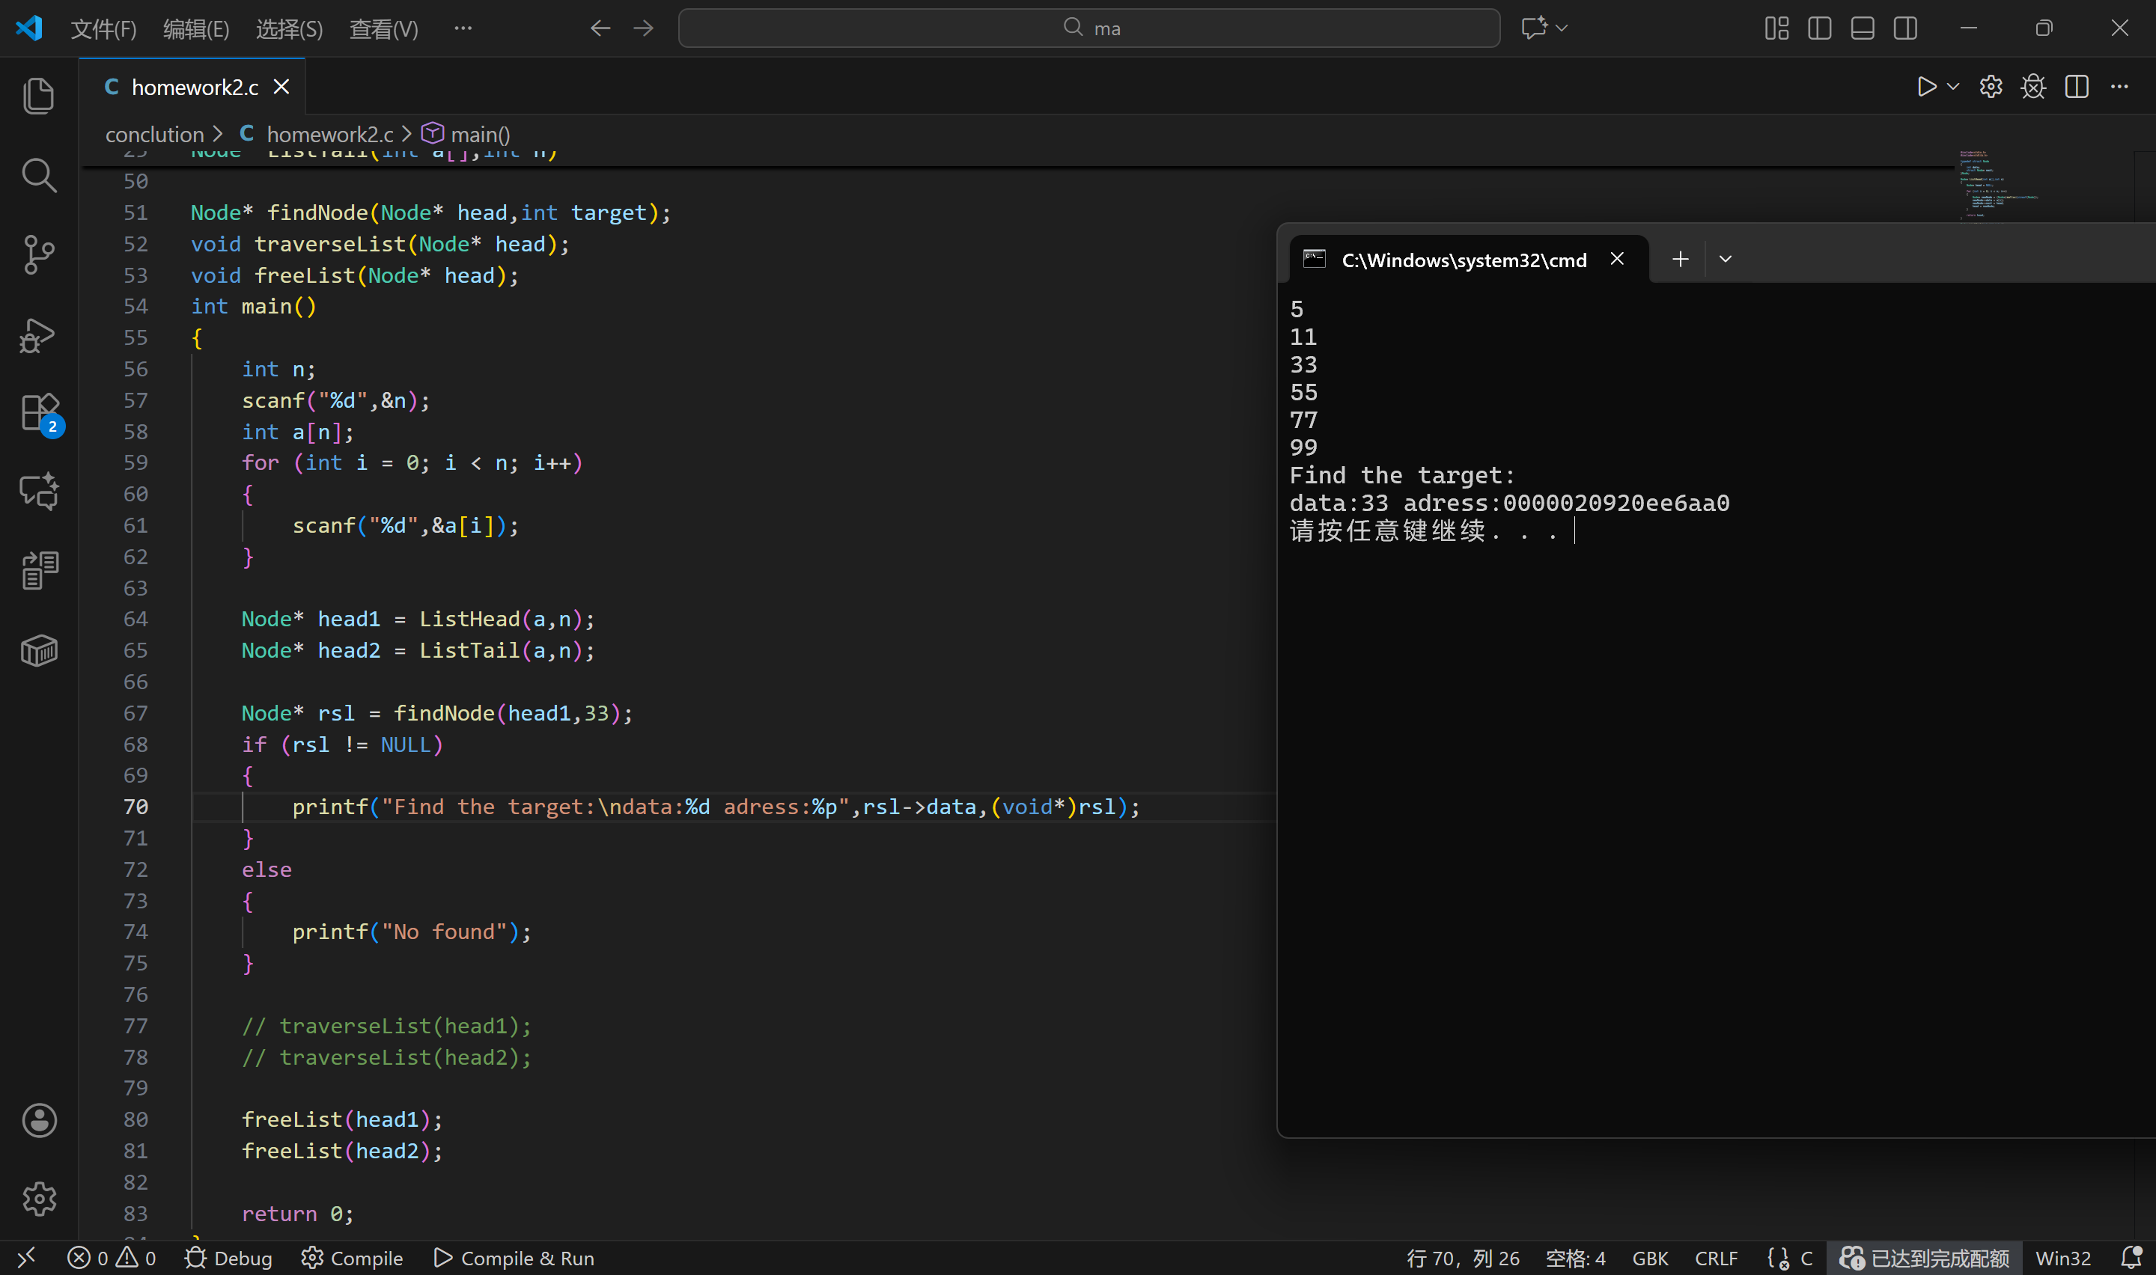Open the 文件(F) menu

click(103, 29)
